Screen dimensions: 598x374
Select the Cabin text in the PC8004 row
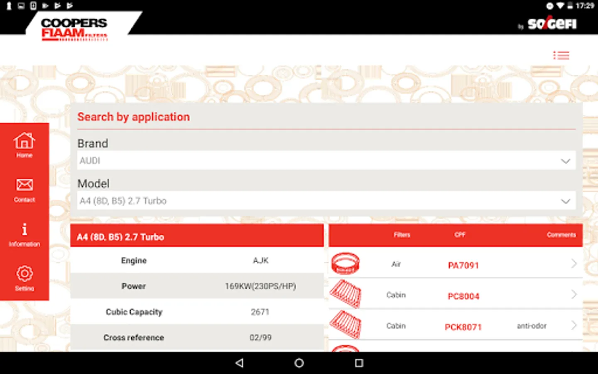coord(396,295)
